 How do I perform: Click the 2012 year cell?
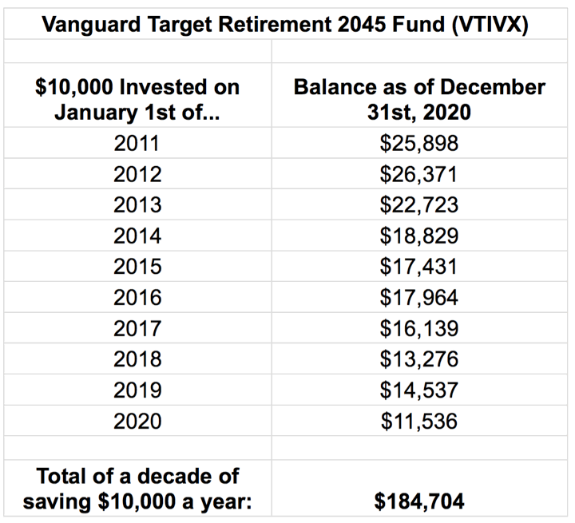point(137,174)
